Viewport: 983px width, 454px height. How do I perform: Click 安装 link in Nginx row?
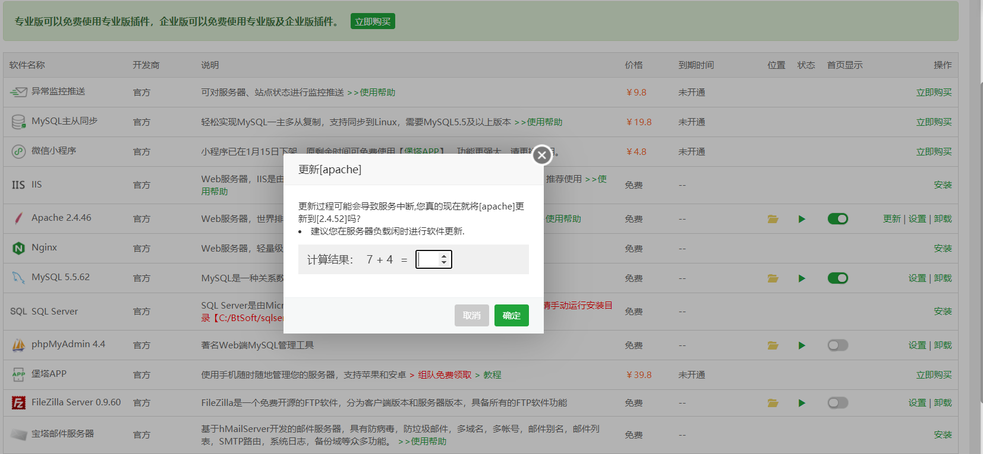tap(943, 249)
